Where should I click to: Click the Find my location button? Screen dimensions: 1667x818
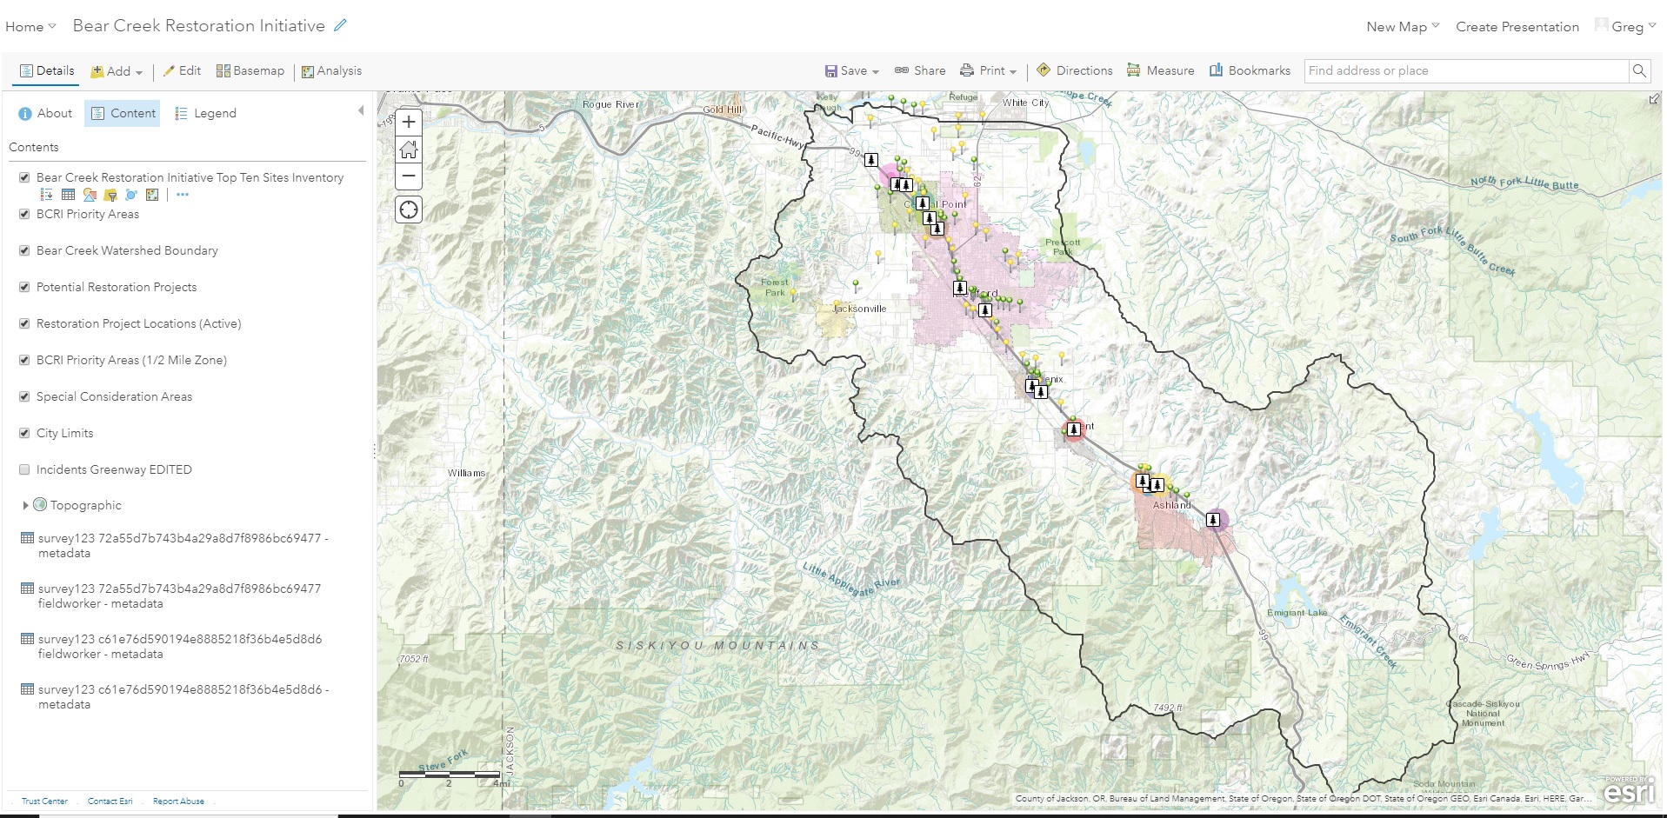coord(409,209)
